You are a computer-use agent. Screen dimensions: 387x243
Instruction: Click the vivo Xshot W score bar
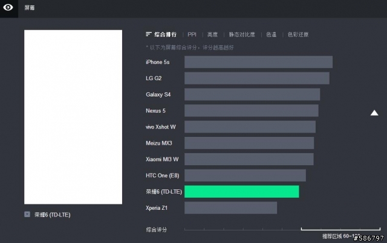(x=250, y=127)
